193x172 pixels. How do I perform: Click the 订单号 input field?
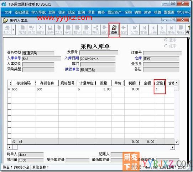(x=162, y=53)
